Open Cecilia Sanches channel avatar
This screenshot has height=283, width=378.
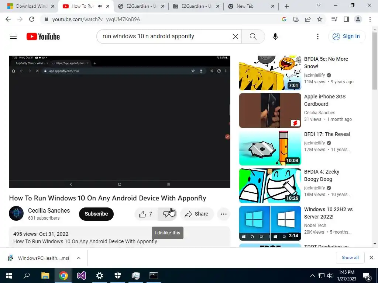[16, 213]
